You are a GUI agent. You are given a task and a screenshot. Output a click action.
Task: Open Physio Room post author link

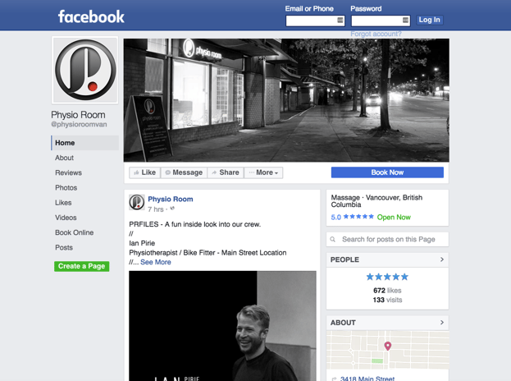(x=171, y=200)
